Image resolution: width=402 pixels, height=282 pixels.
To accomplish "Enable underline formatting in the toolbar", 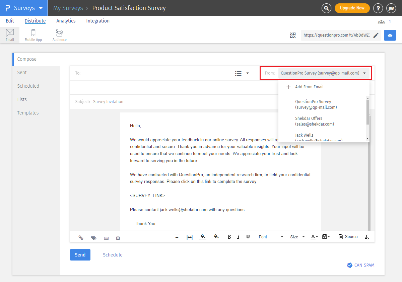I will click(x=248, y=237).
